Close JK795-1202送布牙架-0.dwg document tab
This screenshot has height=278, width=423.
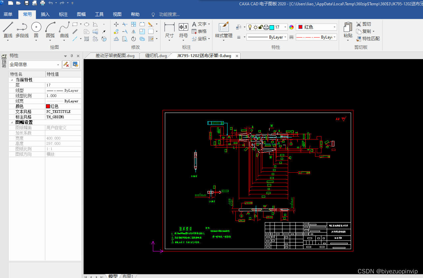pos(237,56)
